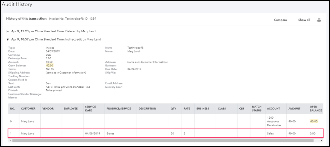330x147 pixels.
Task: Click the right arrow of horizontal scrollbar
Action: tap(321, 140)
